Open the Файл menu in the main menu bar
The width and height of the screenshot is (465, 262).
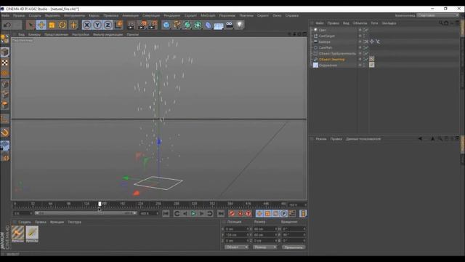point(5,15)
